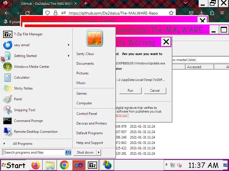Expand the sexy email submenu arrow
The image size is (229, 171).
[69, 45]
